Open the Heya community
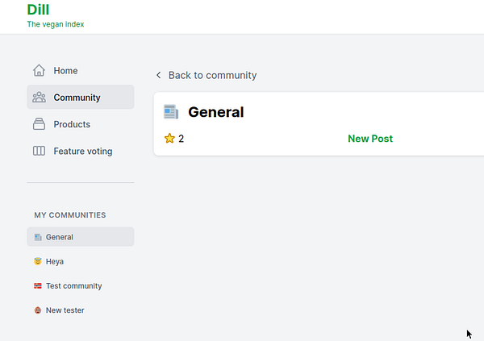This screenshot has height=341, width=484. (x=55, y=261)
